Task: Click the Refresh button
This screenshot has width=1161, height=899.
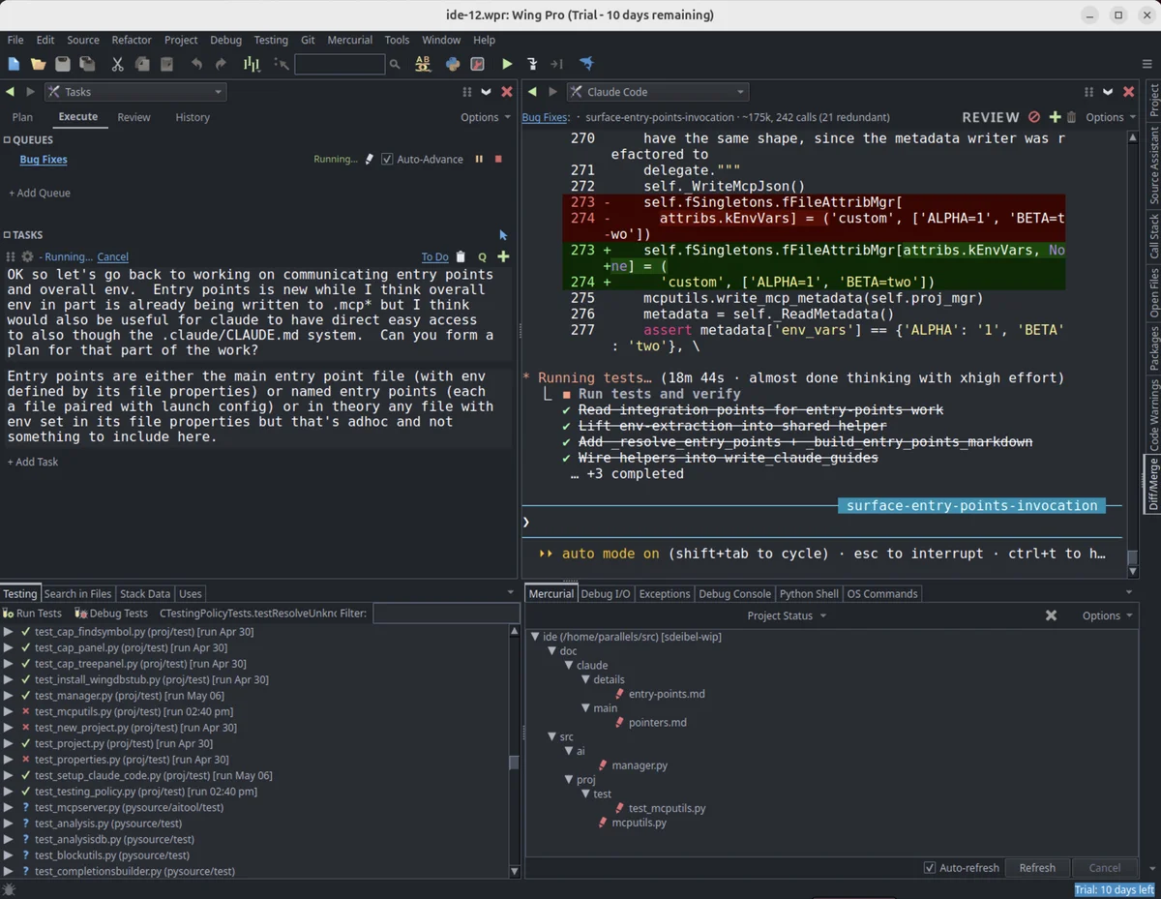Action: (x=1037, y=868)
